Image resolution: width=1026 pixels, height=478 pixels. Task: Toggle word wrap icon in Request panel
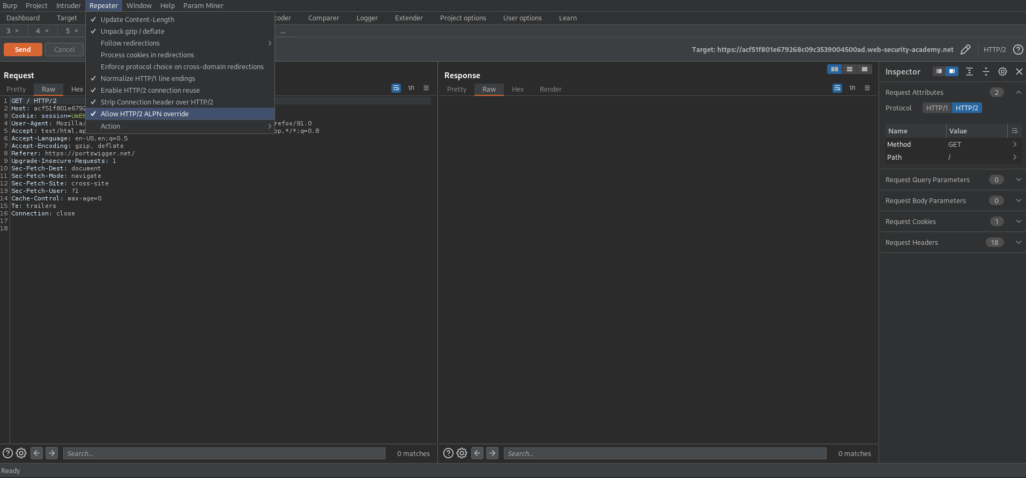(x=396, y=88)
